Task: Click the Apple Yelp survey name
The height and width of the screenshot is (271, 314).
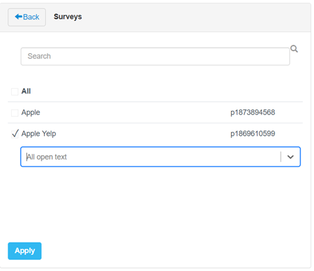Action: pyautogui.click(x=39, y=134)
